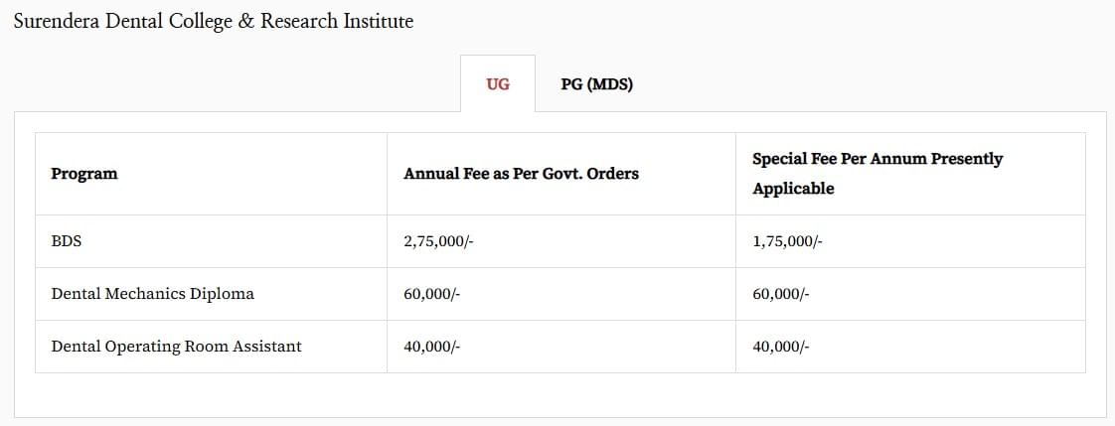The image size is (1115, 426).
Task: Click the word Institute in title
Action: click(378, 21)
